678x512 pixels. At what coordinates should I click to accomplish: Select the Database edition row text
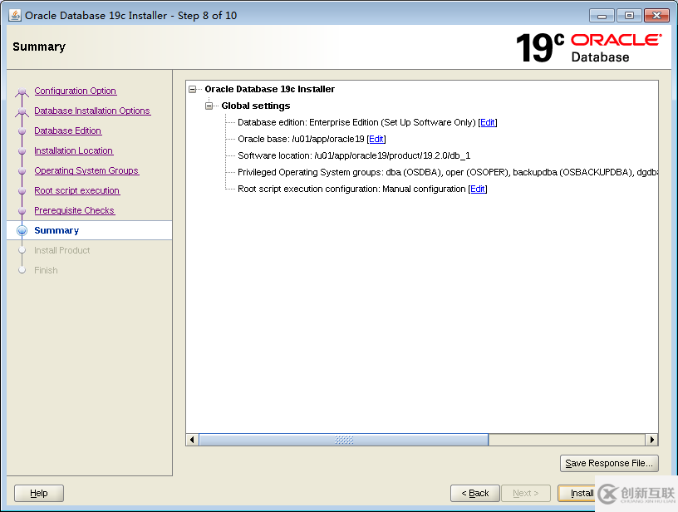coord(356,123)
